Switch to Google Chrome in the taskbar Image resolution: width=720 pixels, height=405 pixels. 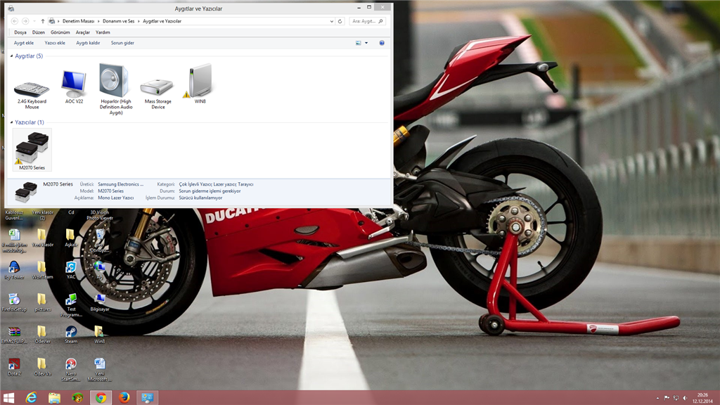tap(101, 398)
